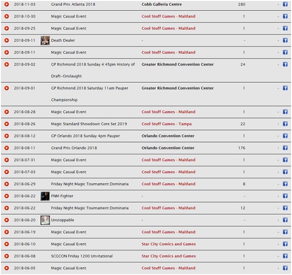Image resolution: width=292 pixels, height=275 pixels.
Task: Open the Cool Stuff Games - Maitland link for 2018-10-30
Action: point(168,17)
